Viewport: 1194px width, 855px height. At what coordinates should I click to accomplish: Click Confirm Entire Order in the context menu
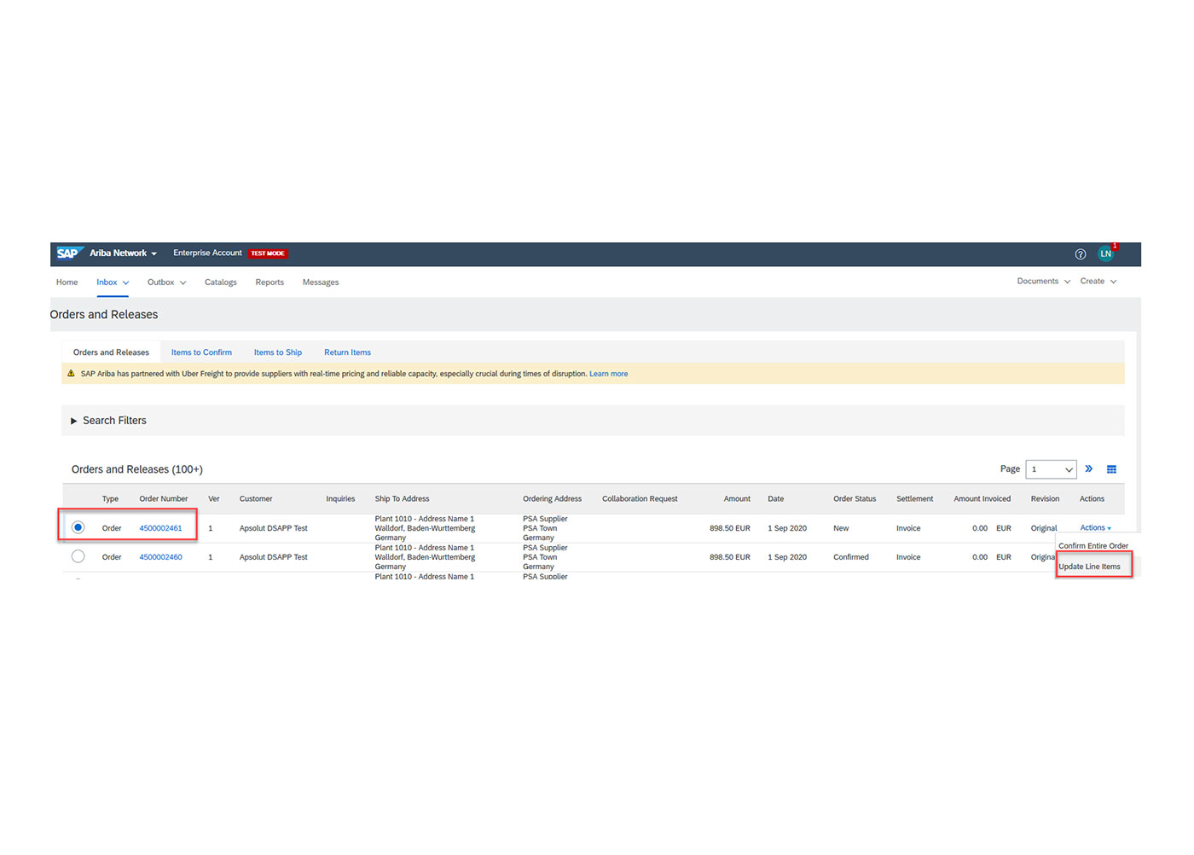pyautogui.click(x=1093, y=545)
